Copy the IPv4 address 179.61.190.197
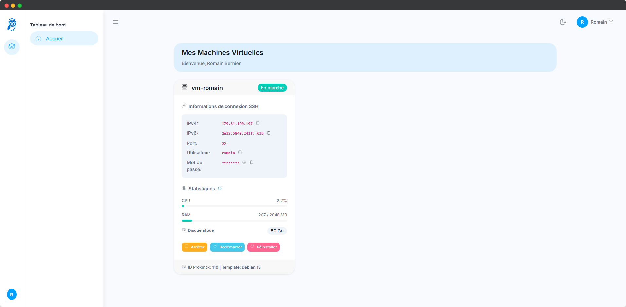Viewport: 626px width, 307px height. [x=258, y=123]
